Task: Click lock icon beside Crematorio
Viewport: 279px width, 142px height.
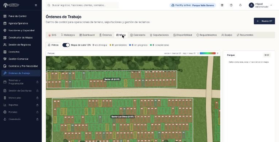Action: tap(37, 119)
